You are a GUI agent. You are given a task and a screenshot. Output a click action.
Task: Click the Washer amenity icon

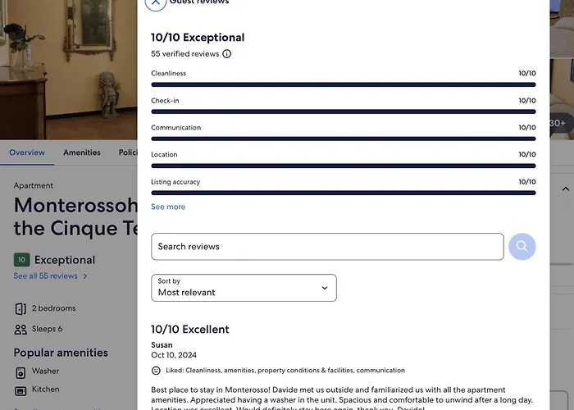[x=20, y=372]
